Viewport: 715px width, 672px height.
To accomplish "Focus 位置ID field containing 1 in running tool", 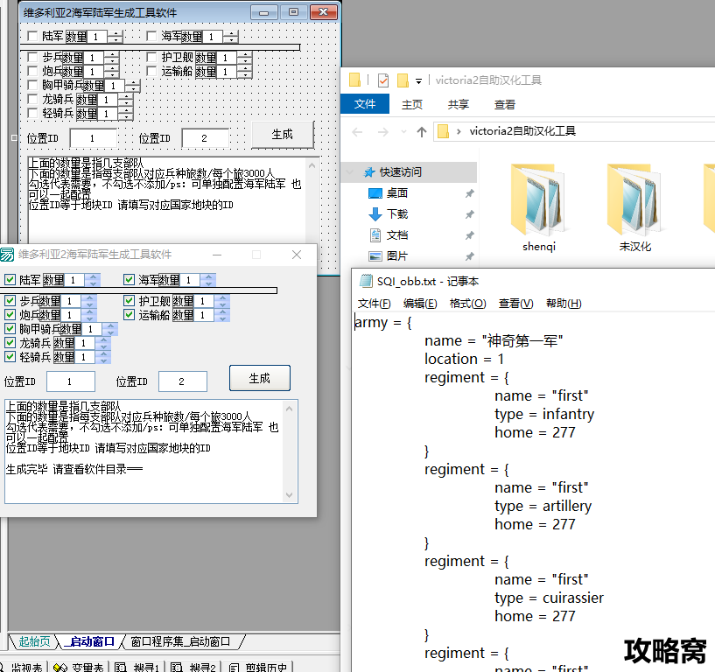I will tap(71, 381).
